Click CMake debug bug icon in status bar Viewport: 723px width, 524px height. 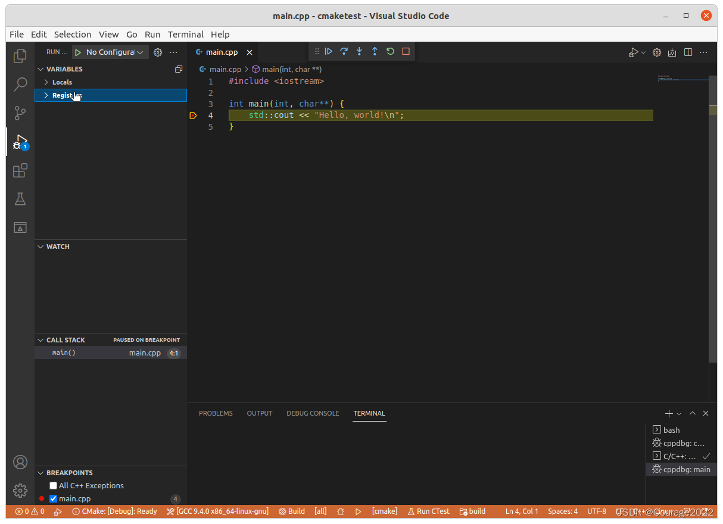coord(341,511)
